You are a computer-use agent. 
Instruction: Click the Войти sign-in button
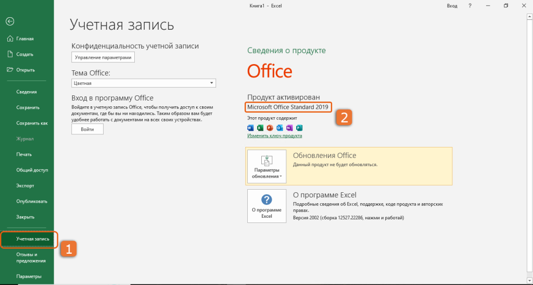[x=87, y=129]
